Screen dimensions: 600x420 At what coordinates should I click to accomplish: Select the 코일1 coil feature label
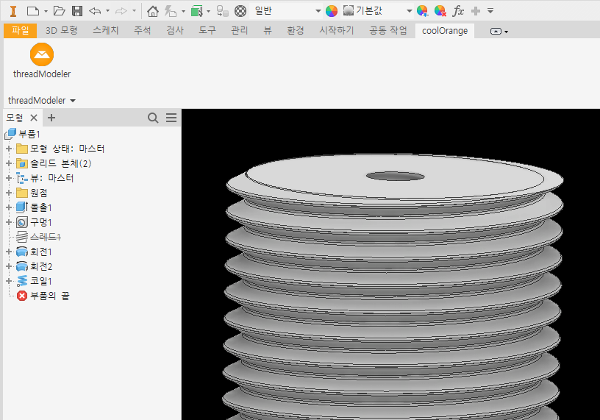tap(41, 281)
